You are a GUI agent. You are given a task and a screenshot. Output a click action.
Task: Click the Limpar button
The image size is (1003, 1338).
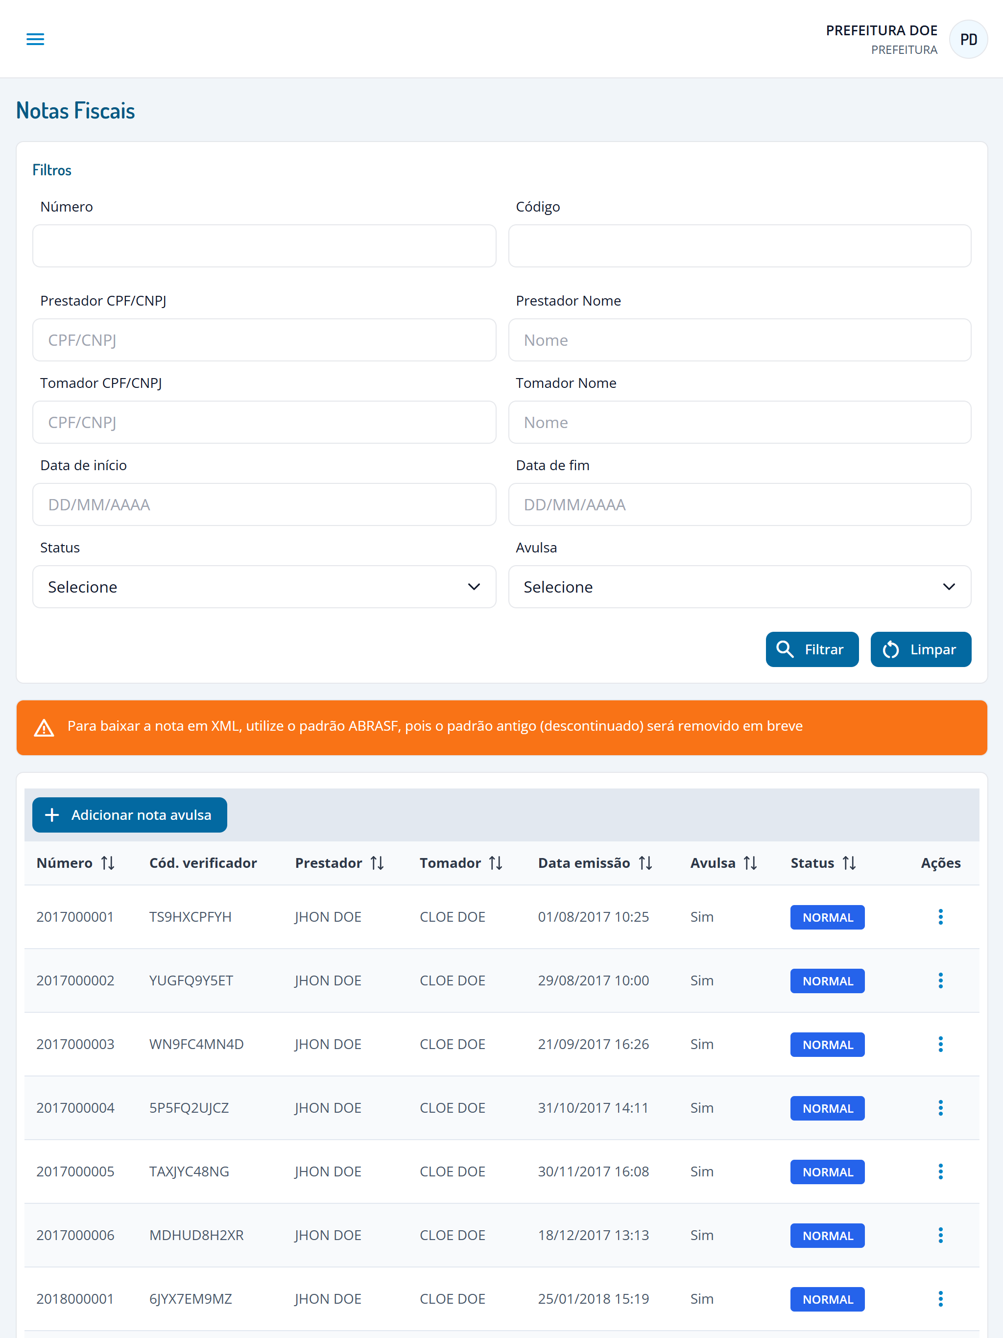coord(921,649)
